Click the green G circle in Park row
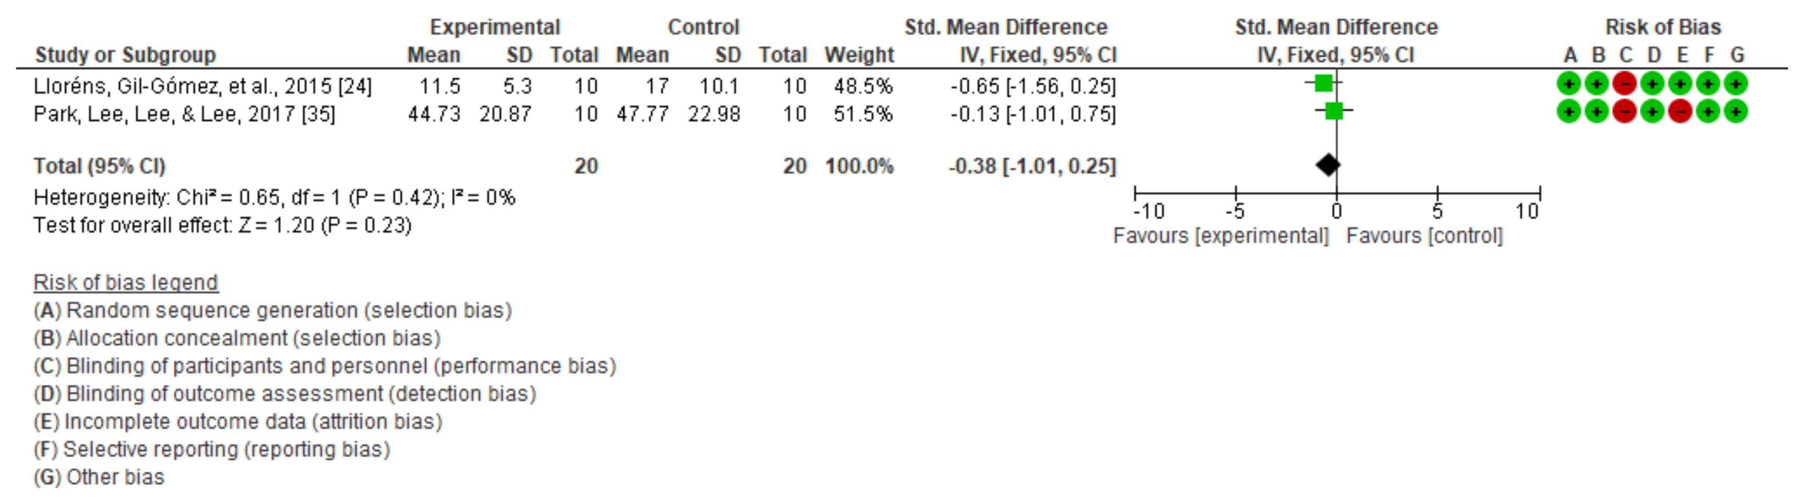Viewport: 1806px width, 500px height. [1735, 111]
